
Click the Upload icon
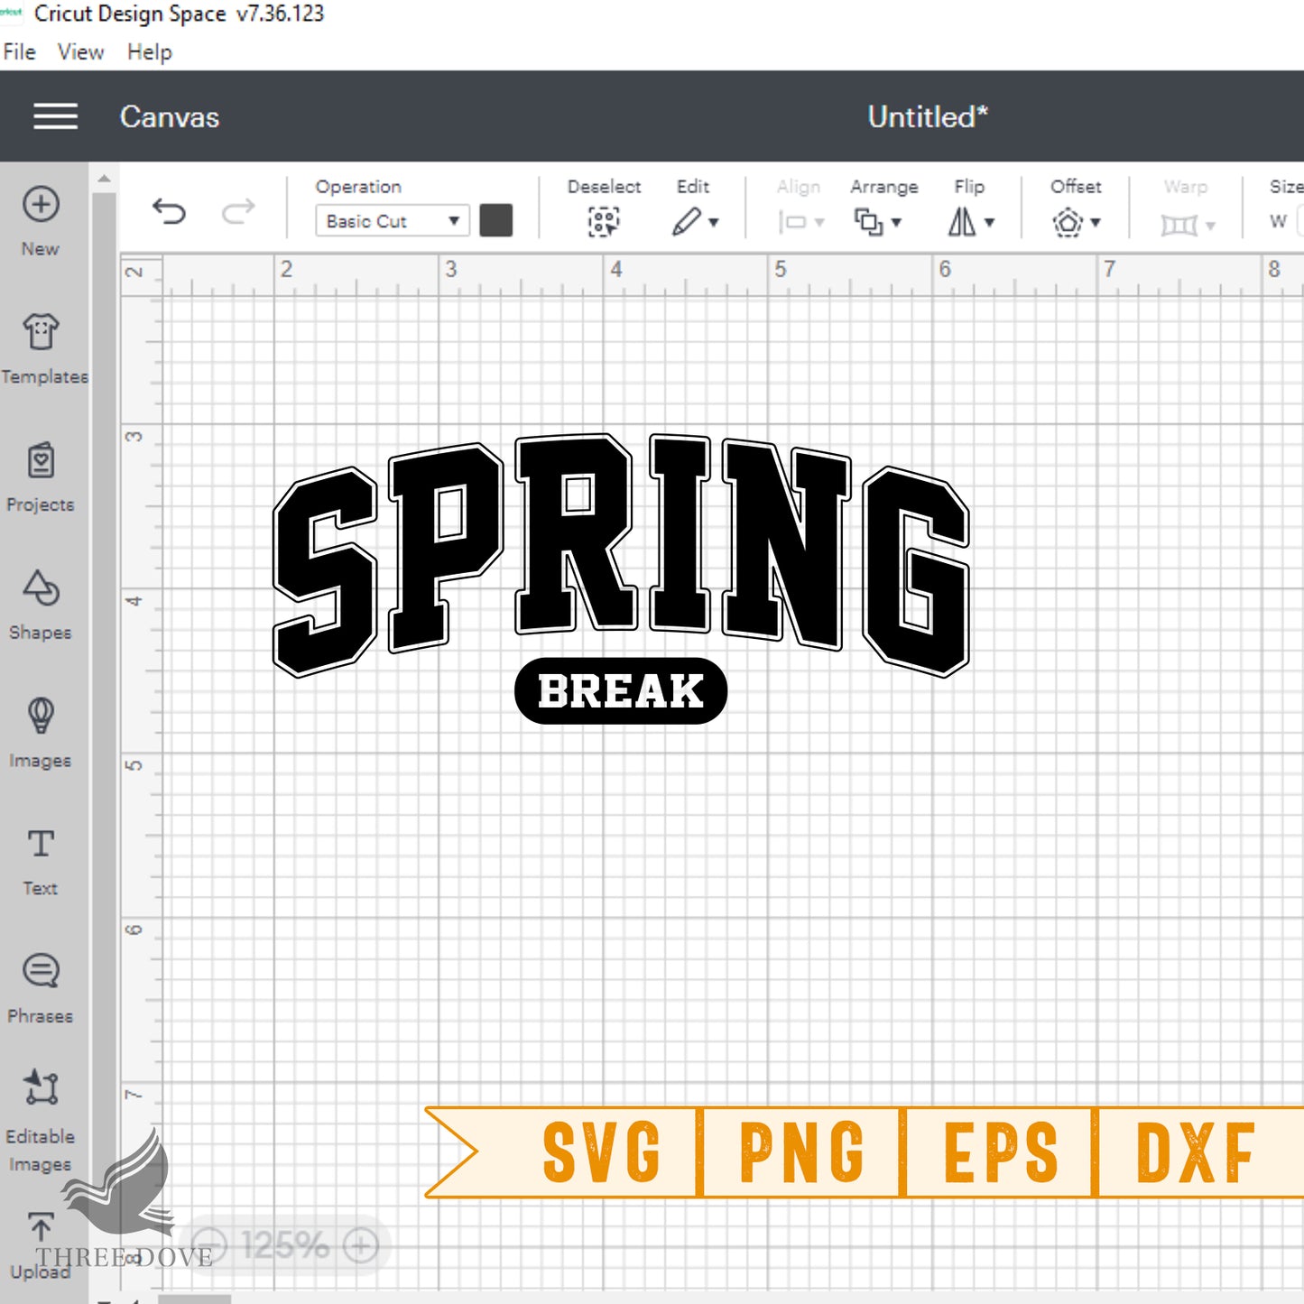pos(41,1226)
